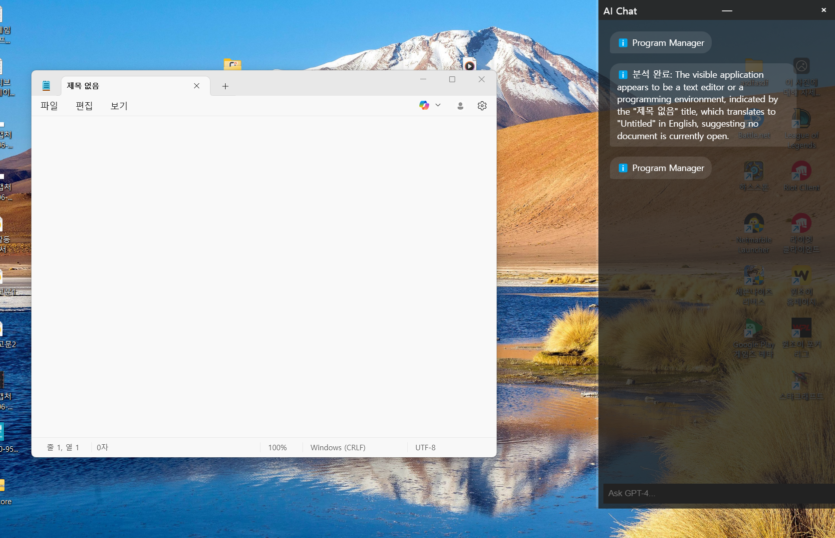The width and height of the screenshot is (835, 538).
Task: Select the Battle.net desktop shortcut
Action: pos(754,125)
